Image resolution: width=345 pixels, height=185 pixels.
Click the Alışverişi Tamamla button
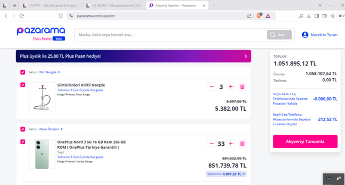[x=305, y=142]
